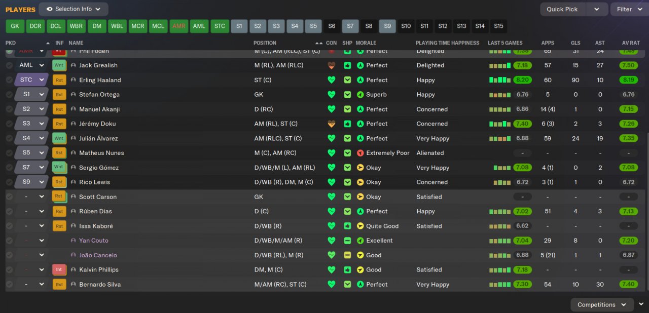Click the chevron beside the Competitions button

click(x=641, y=304)
